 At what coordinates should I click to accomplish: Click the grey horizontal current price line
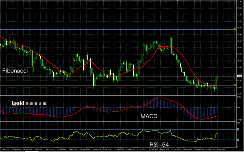pyautogui.click(x=118, y=76)
